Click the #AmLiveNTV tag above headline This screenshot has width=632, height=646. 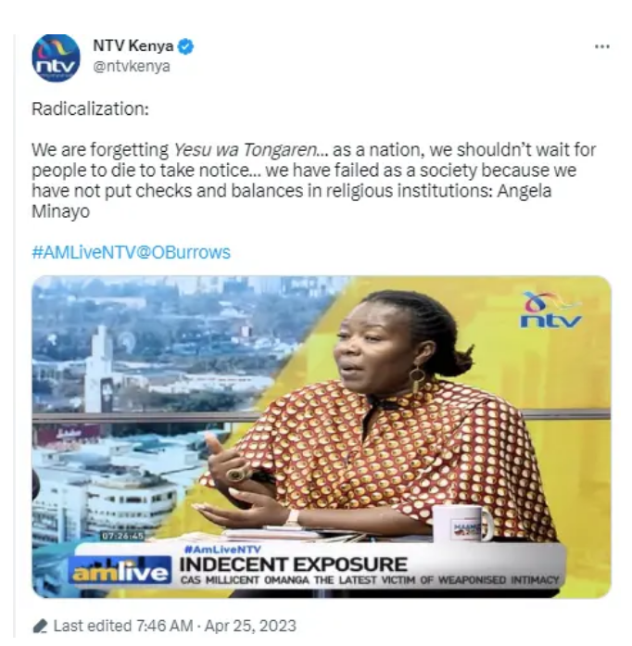(223, 550)
